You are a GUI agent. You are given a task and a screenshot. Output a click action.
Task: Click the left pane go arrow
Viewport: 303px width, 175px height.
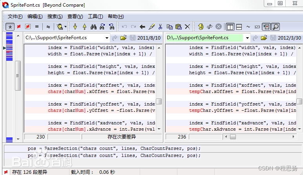[x=115, y=38]
